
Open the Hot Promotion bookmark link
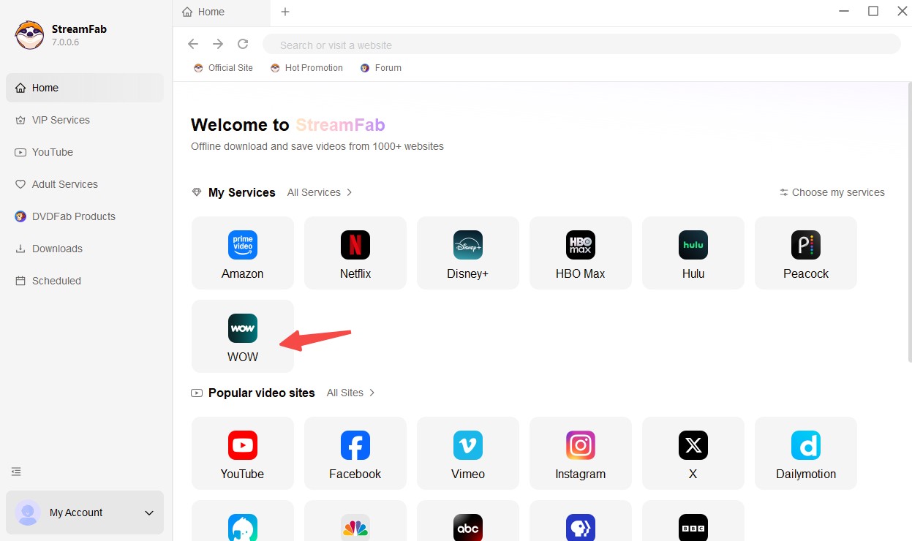click(306, 68)
